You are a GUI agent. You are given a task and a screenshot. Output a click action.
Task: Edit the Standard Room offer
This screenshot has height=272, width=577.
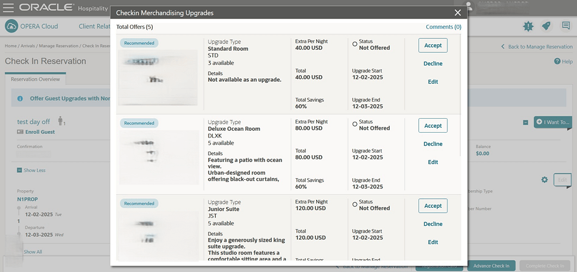(x=433, y=82)
